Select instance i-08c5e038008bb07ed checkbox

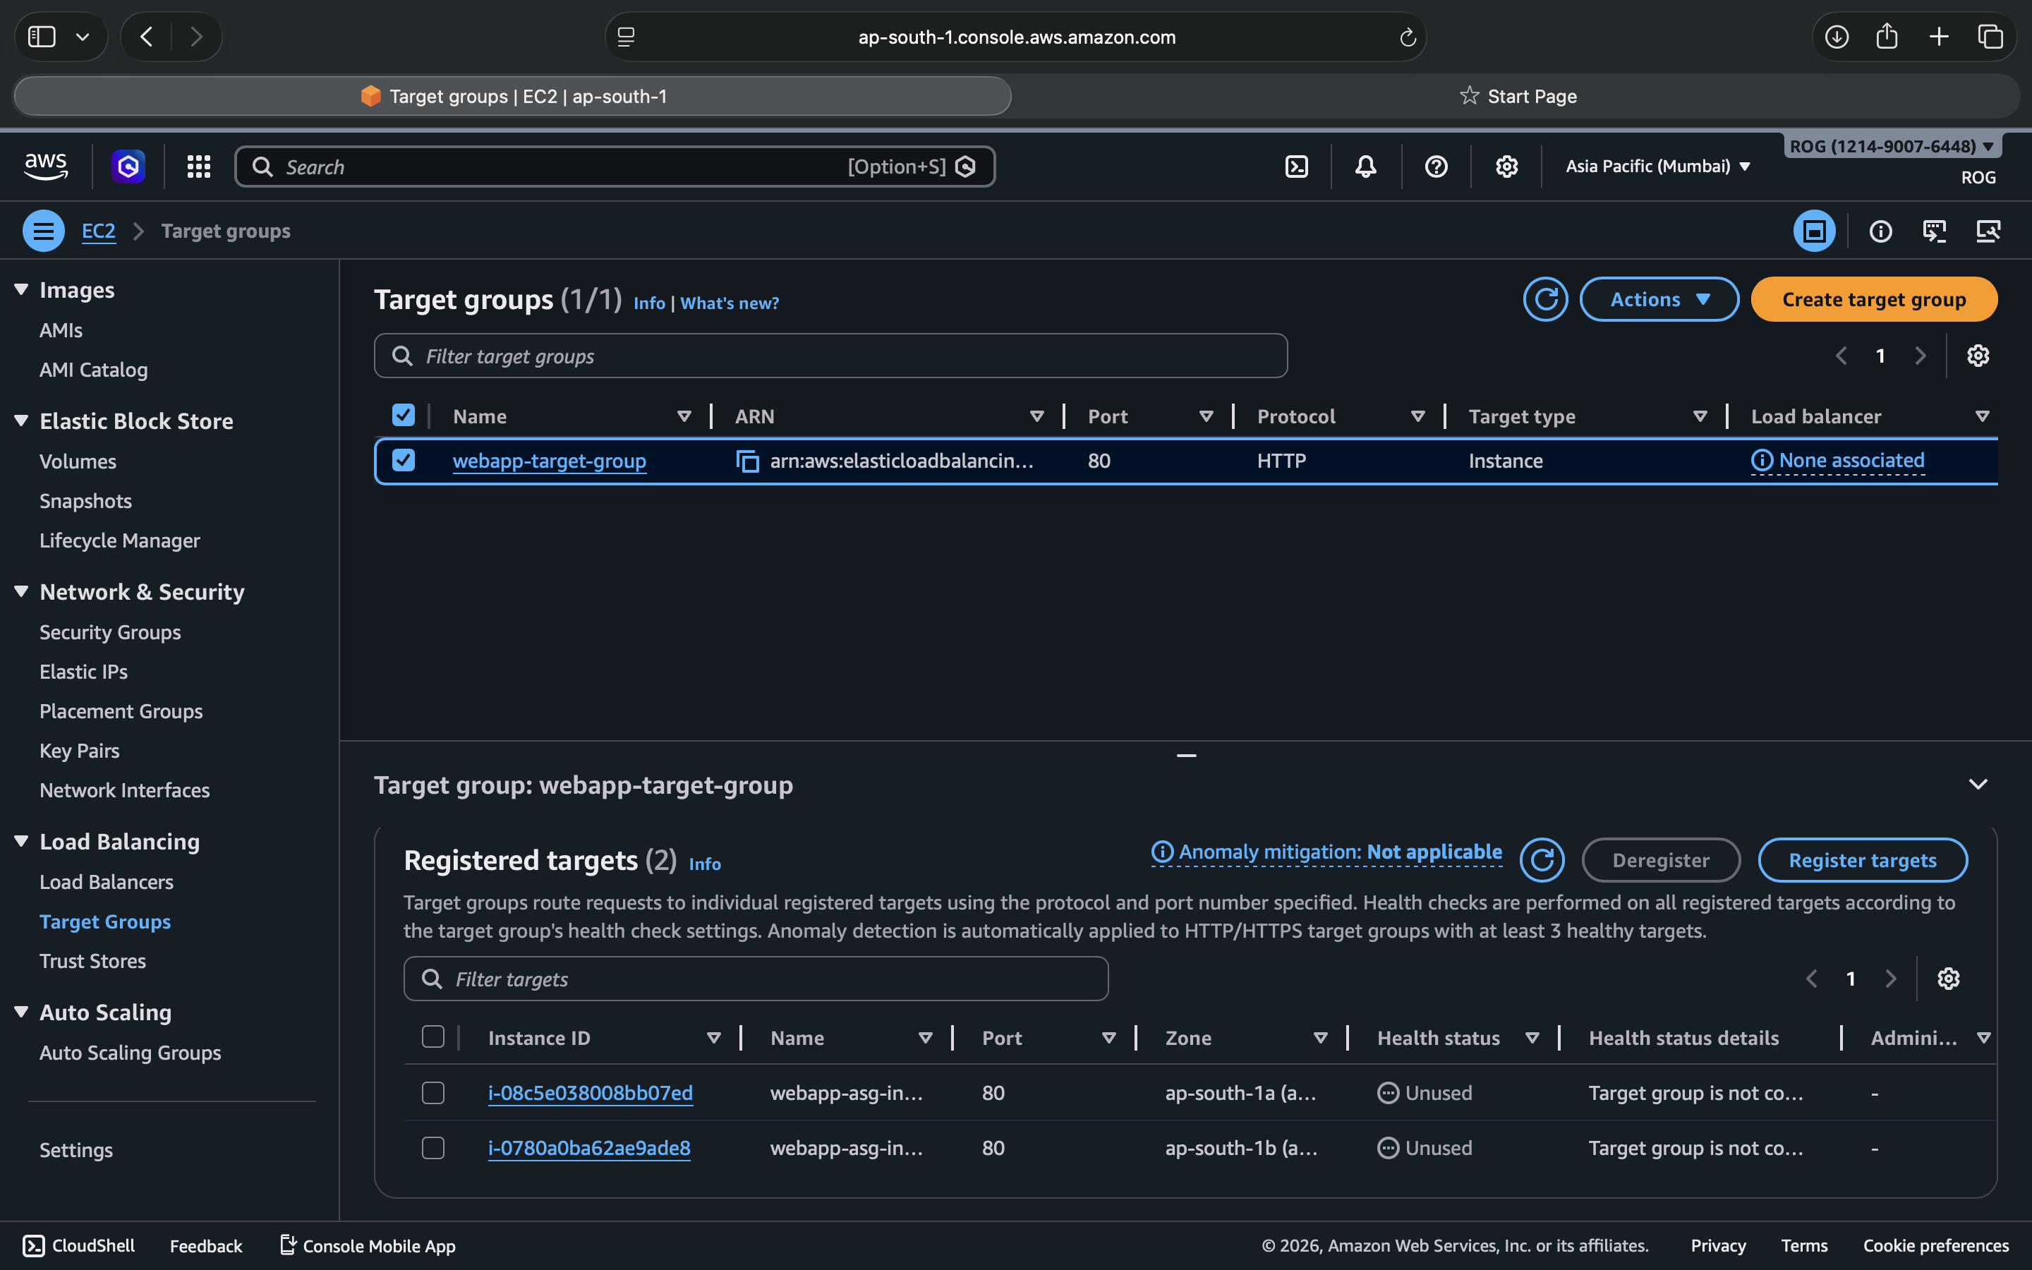click(x=433, y=1093)
